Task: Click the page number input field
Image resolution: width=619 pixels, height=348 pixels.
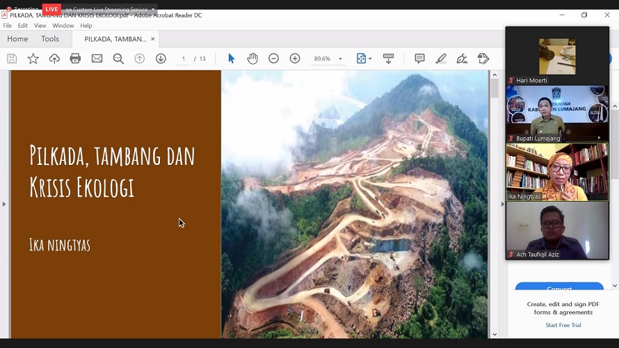Action: pyautogui.click(x=184, y=59)
